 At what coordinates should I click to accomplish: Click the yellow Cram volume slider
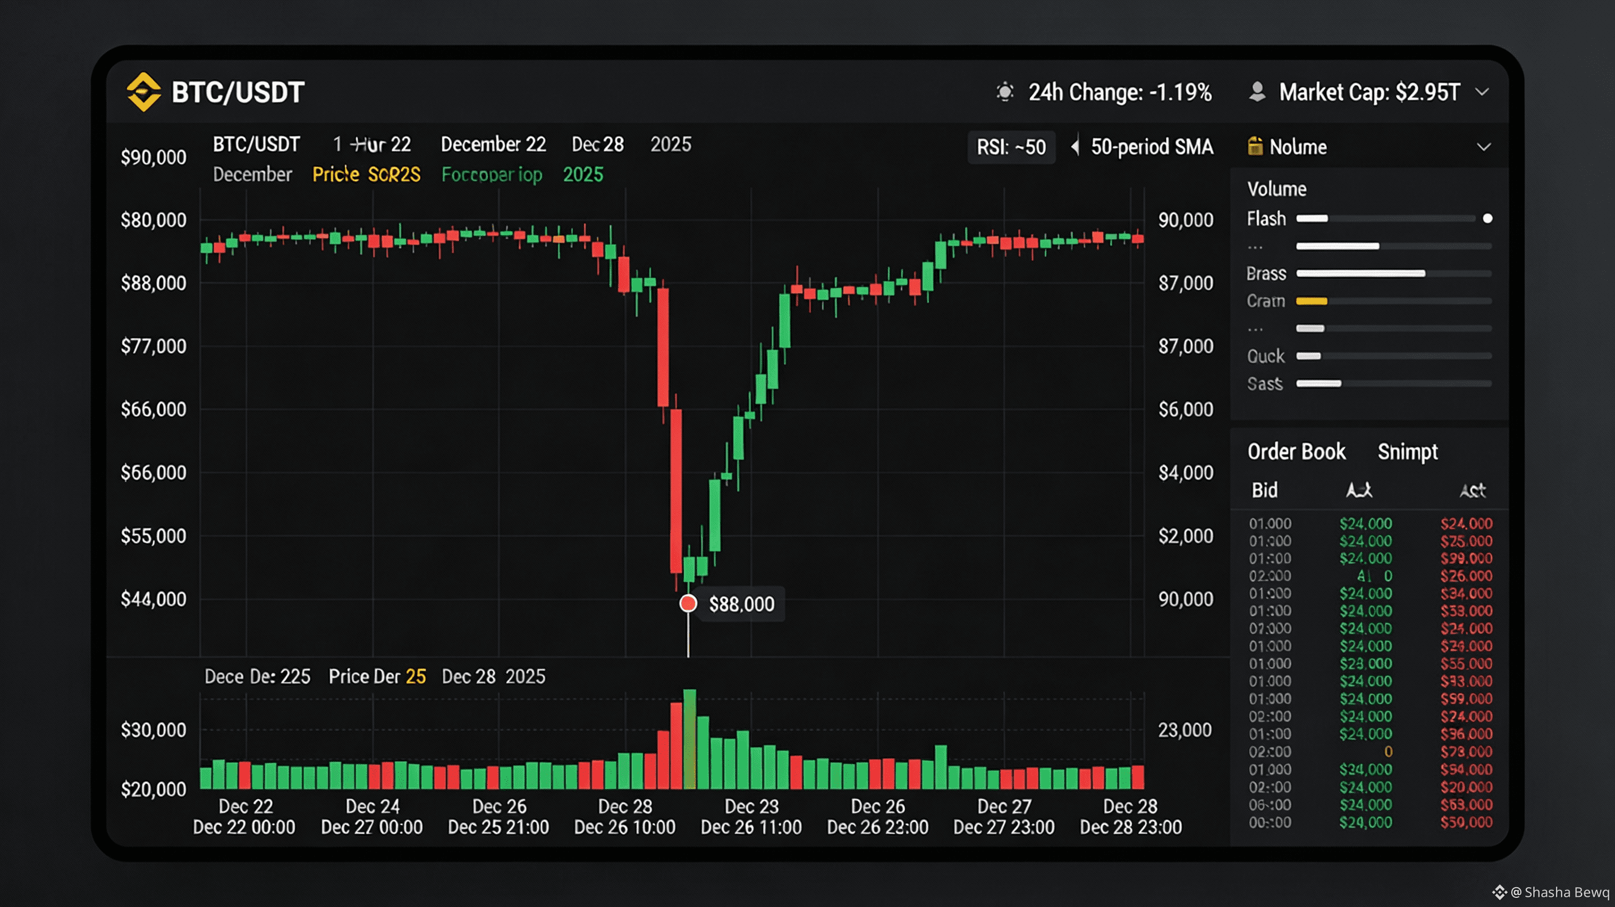click(1312, 301)
